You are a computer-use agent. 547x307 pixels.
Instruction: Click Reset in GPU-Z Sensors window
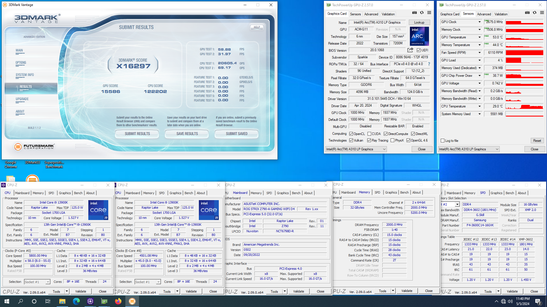[x=537, y=141]
